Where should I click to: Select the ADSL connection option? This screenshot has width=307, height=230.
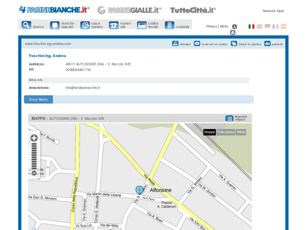pyautogui.click(x=224, y=26)
